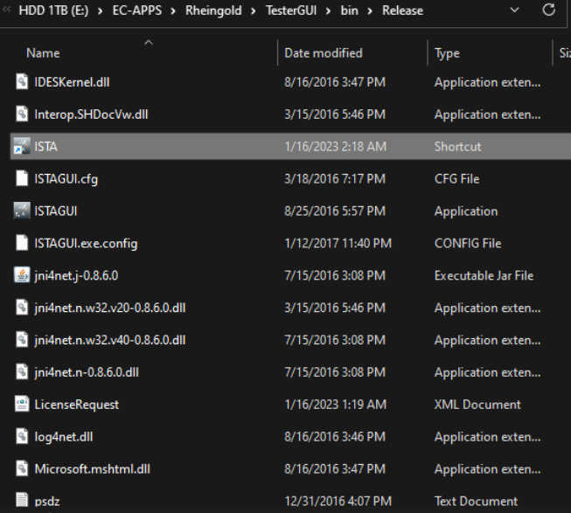
Task: Expand the chevron after Rheingold
Action: (x=254, y=10)
